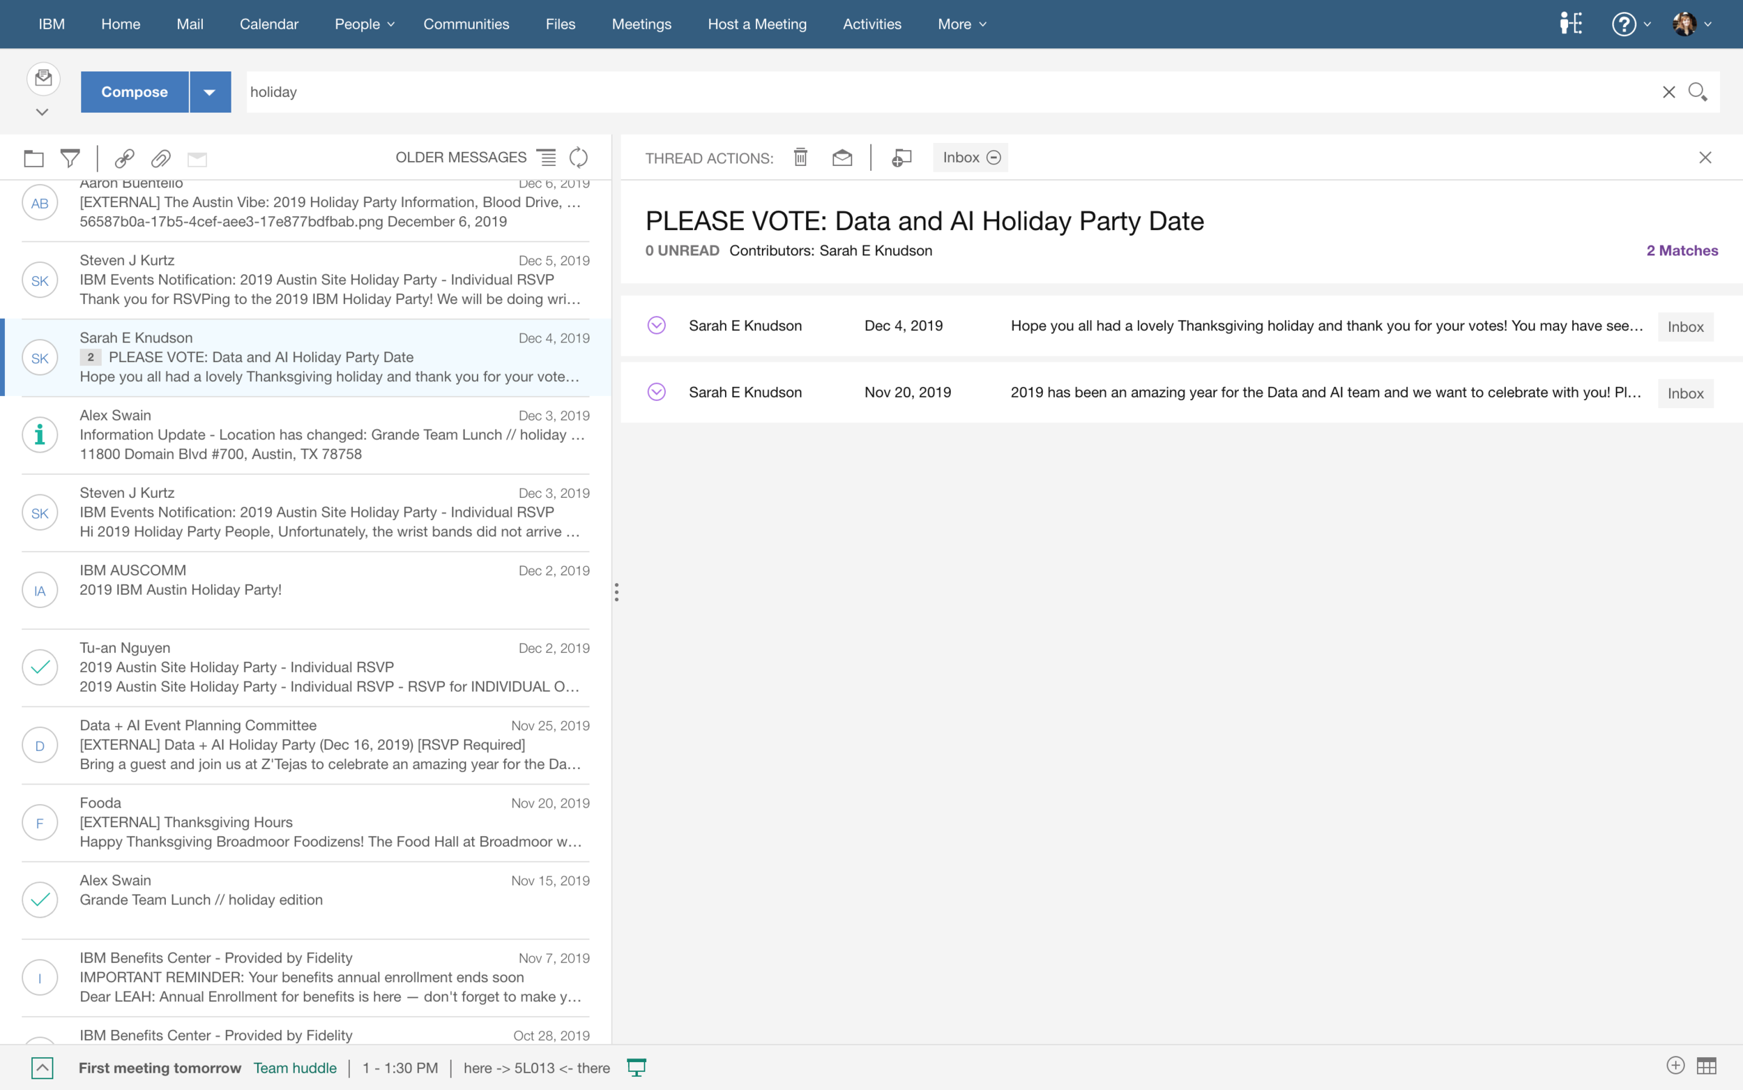
Task: Open More dropdown menu
Action: (x=962, y=24)
